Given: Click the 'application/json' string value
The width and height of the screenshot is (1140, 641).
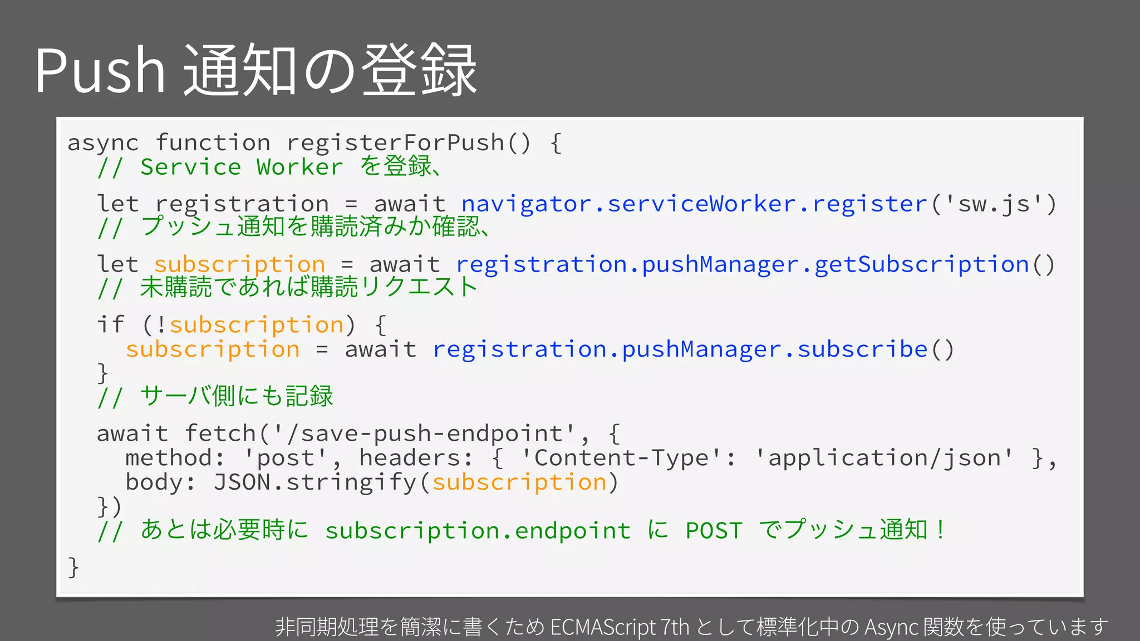Looking at the screenshot, I should tap(885, 458).
